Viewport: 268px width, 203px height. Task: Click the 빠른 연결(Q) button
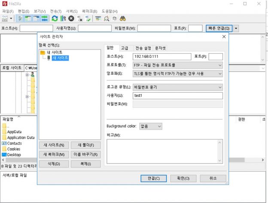click(219, 28)
